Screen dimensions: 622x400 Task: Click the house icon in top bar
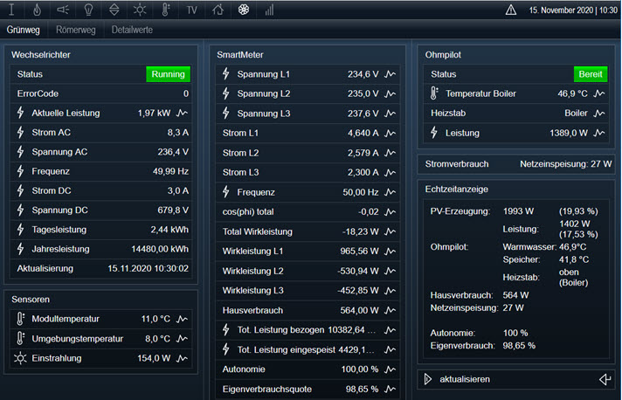[x=218, y=10]
